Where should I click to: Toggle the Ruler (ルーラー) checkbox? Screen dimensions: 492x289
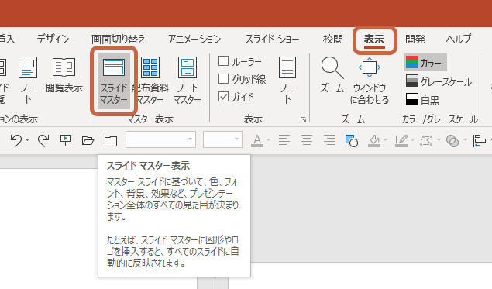[223, 61]
